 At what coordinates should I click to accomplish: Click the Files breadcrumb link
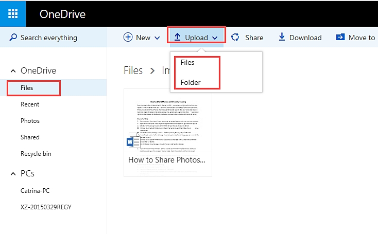coord(133,70)
